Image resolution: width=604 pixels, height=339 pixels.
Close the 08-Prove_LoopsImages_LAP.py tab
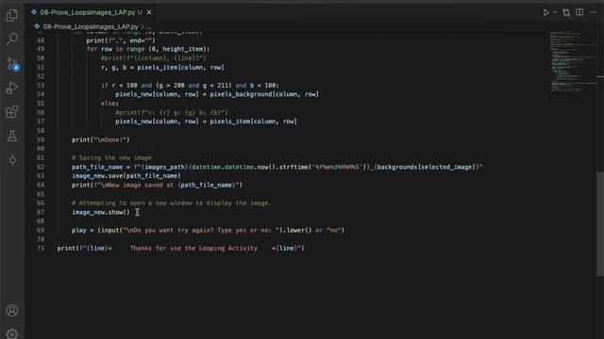[x=149, y=12]
